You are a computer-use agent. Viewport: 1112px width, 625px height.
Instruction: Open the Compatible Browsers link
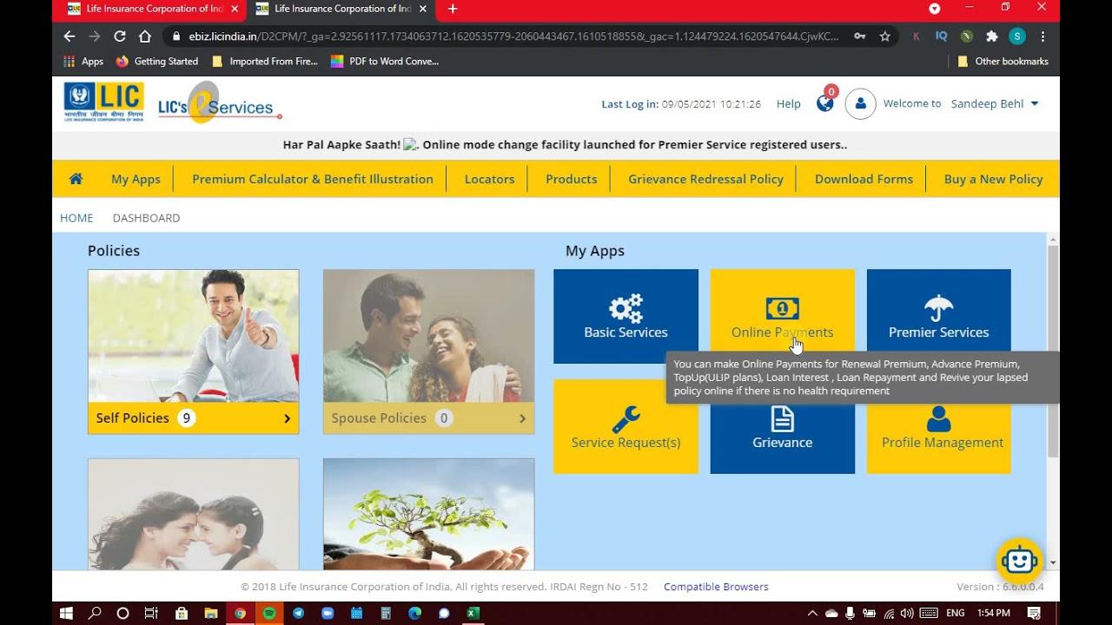tap(716, 587)
